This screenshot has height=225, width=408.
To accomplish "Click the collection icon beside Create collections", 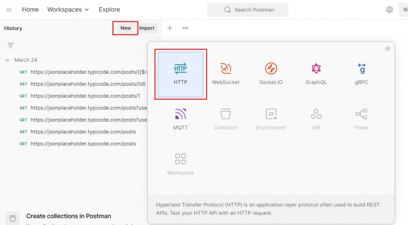I will 13,218.
